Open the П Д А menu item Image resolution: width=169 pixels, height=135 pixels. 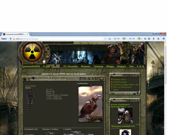click(46, 66)
